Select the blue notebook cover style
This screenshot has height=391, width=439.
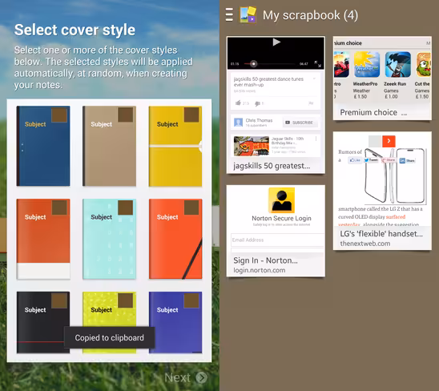pos(43,146)
